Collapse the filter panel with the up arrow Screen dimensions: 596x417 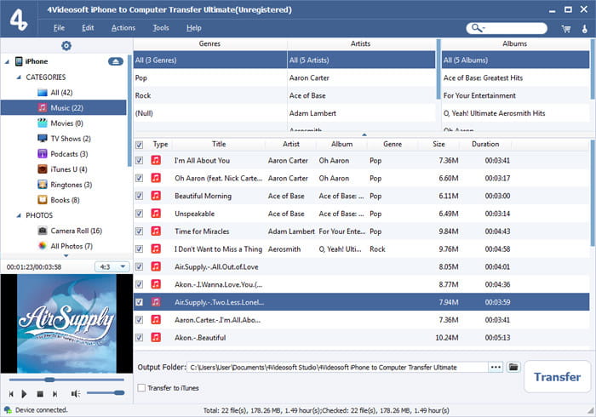point(364,134)
